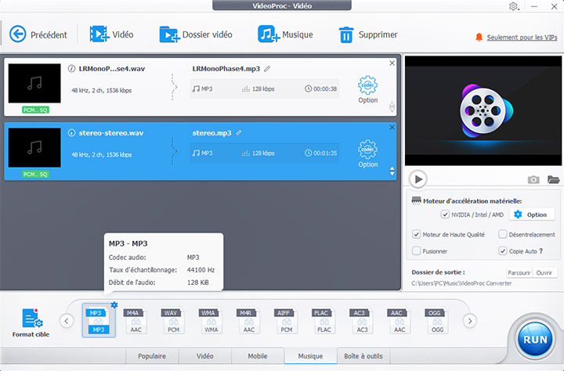Select the WAV PCM format preset
Screen dimensions: 564x371
click(x=173, y=321)
